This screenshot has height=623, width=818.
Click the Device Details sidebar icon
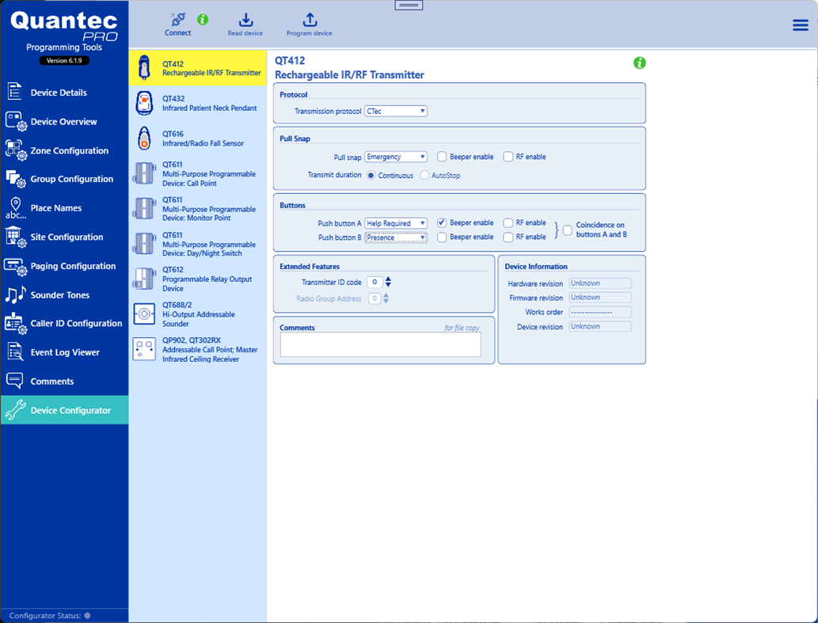tap(14, 91)
